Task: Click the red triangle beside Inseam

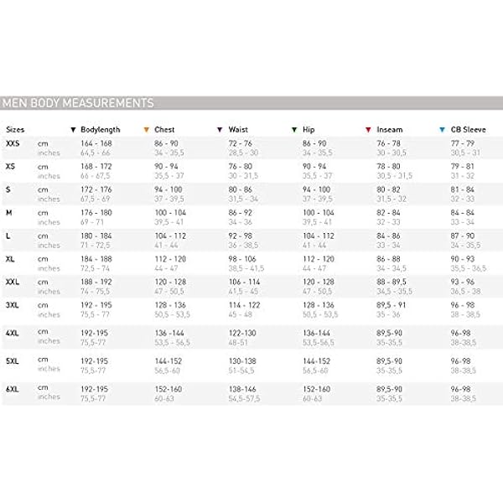Action: pos(367,130)
